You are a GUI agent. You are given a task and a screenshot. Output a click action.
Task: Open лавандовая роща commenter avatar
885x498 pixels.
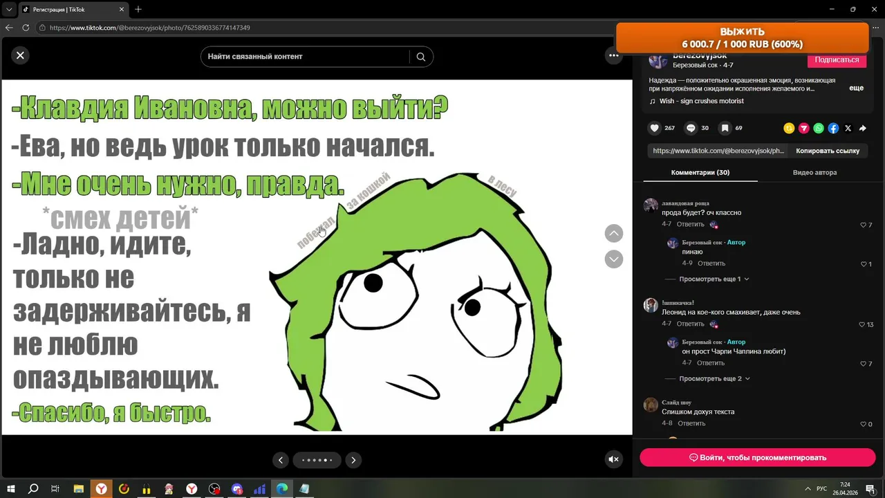click(x=651, y=206)
